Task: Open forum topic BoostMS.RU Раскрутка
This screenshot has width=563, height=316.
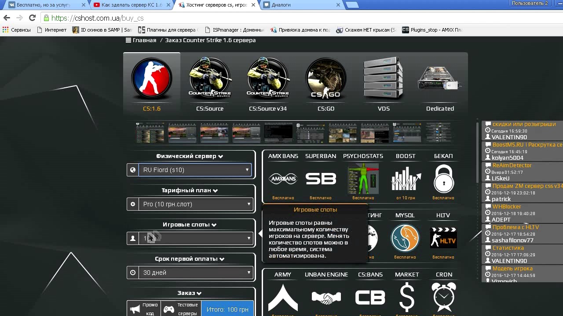Action: [527, 145]
